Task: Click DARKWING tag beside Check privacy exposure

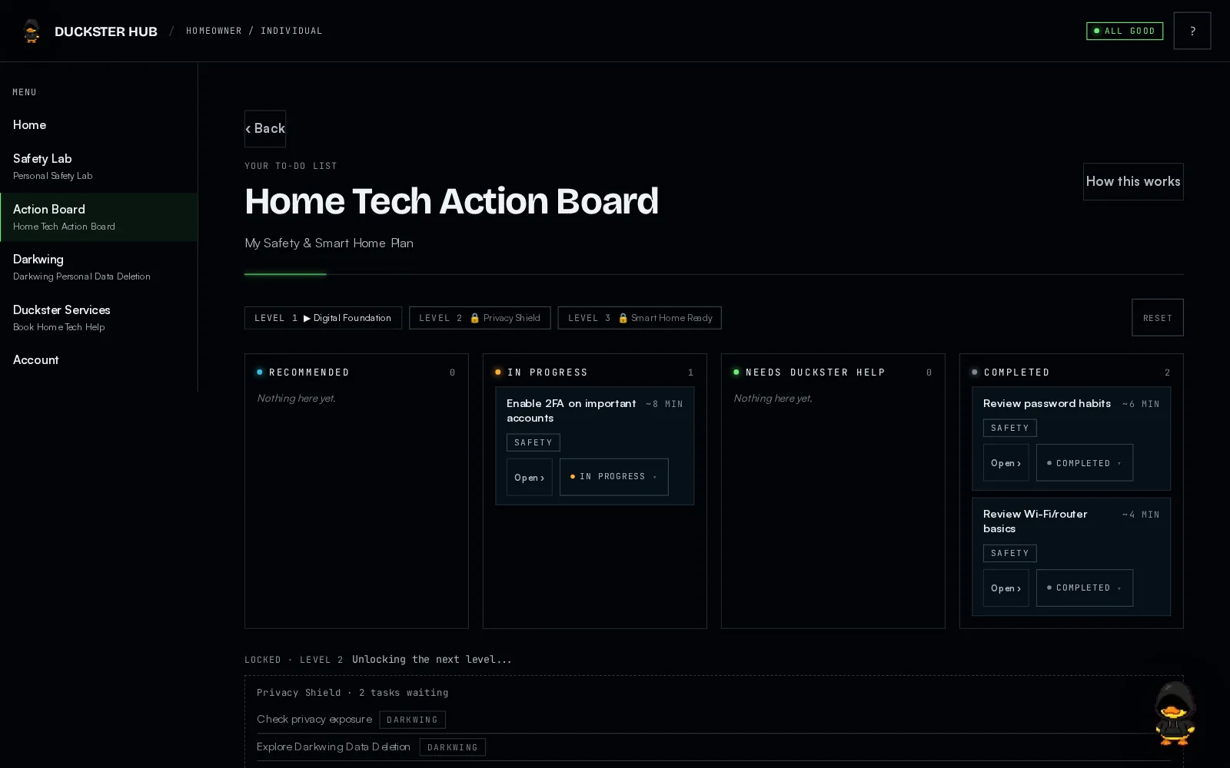Action: [412, 720]
